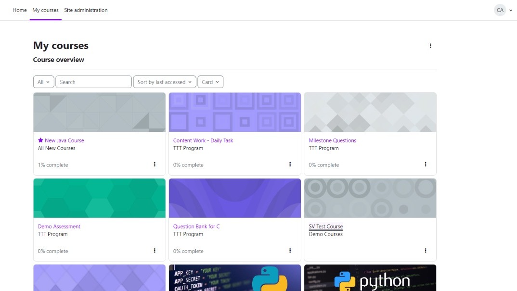
Task: Open the Question Bank for C link
Action: pyautogui.click(x=196, y=227)
